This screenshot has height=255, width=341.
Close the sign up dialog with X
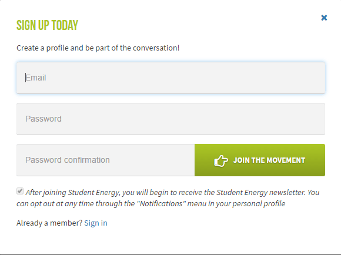(x=324, y=18)
